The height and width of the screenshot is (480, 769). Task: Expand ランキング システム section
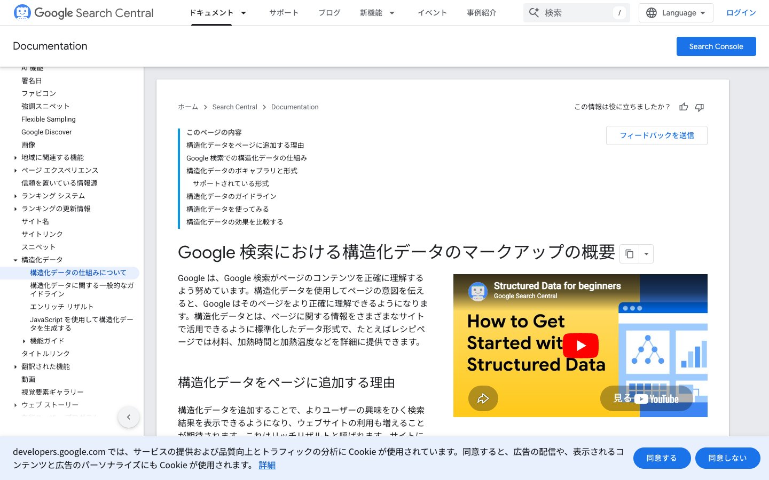click(x=15, y=196)
